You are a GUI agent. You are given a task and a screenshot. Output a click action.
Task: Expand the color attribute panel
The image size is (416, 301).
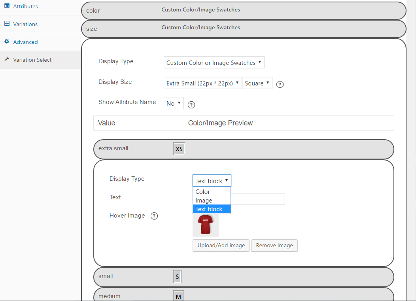coord(244,10)
